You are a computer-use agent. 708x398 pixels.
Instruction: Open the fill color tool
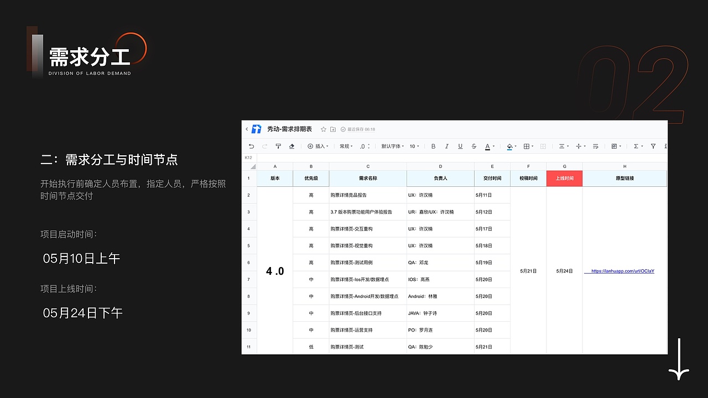509,146
